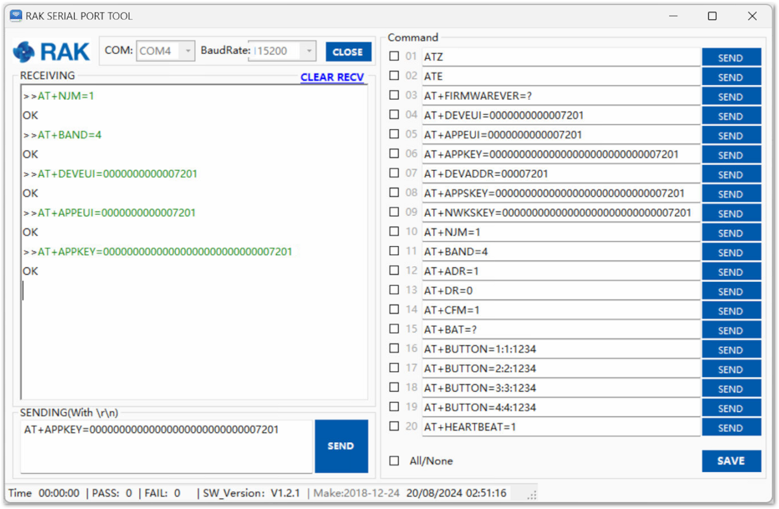Send the AT+HEARTBEAT=1 command
Viewport: 779px width, 509px height.
click(731, 428)
